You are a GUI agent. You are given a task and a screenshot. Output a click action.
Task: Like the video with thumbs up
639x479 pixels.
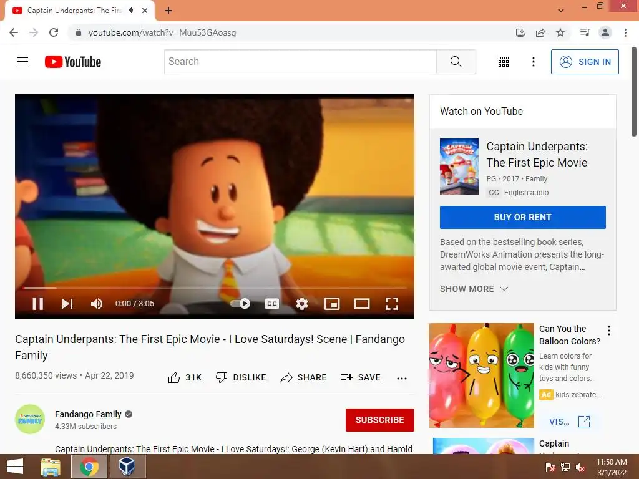point(185,377)
